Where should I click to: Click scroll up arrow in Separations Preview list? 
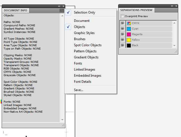pos(174,23)
